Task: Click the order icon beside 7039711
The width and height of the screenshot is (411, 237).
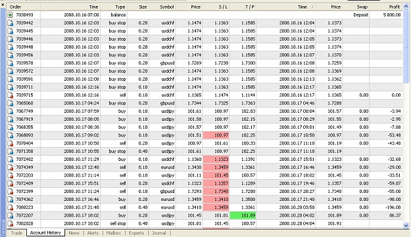Action: click(x=10, y=87)
